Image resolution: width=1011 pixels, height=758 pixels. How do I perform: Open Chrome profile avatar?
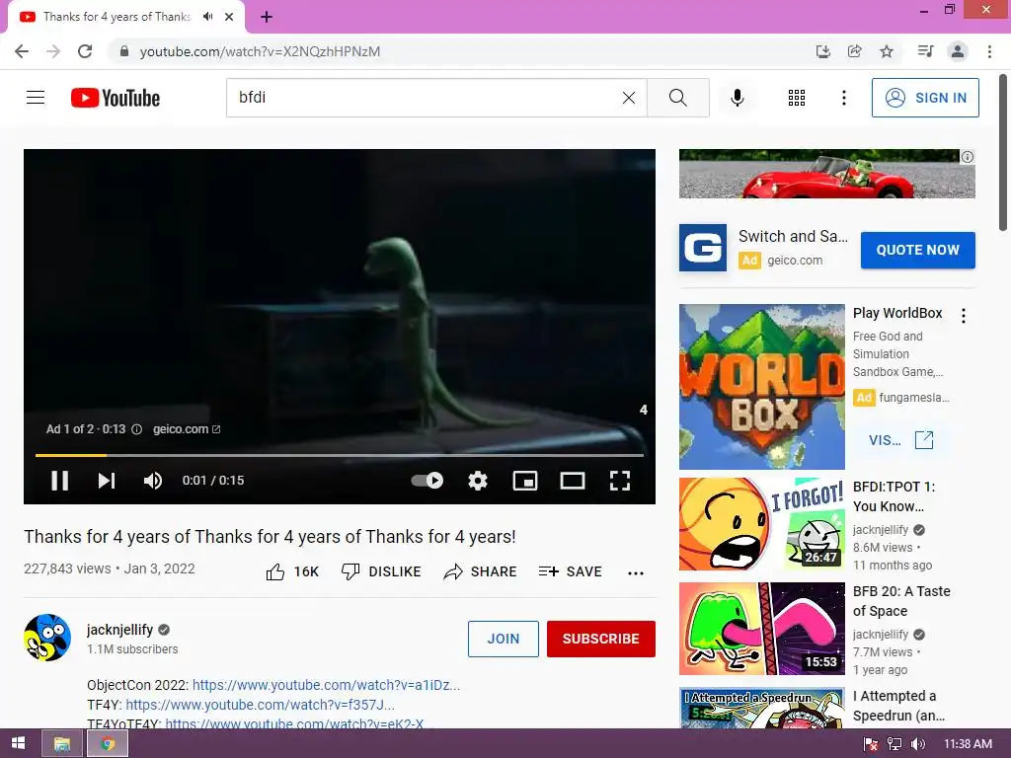pos(958,51)
